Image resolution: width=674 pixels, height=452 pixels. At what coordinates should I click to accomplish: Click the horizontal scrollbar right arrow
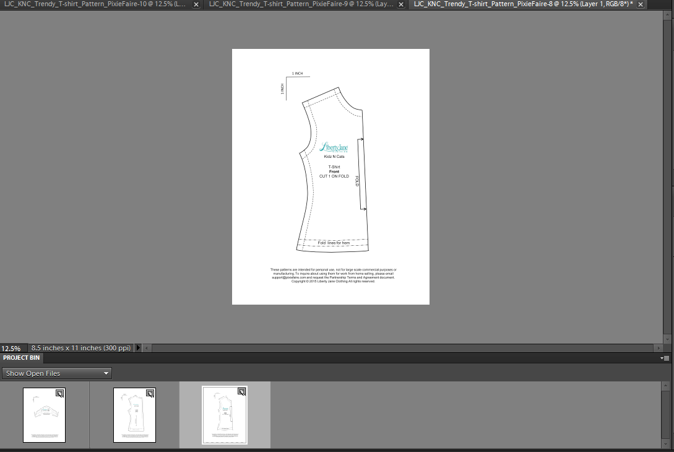[659, 348]
